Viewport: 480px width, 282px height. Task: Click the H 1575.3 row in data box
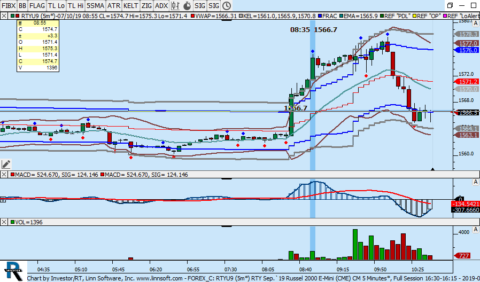click(38, 48)
